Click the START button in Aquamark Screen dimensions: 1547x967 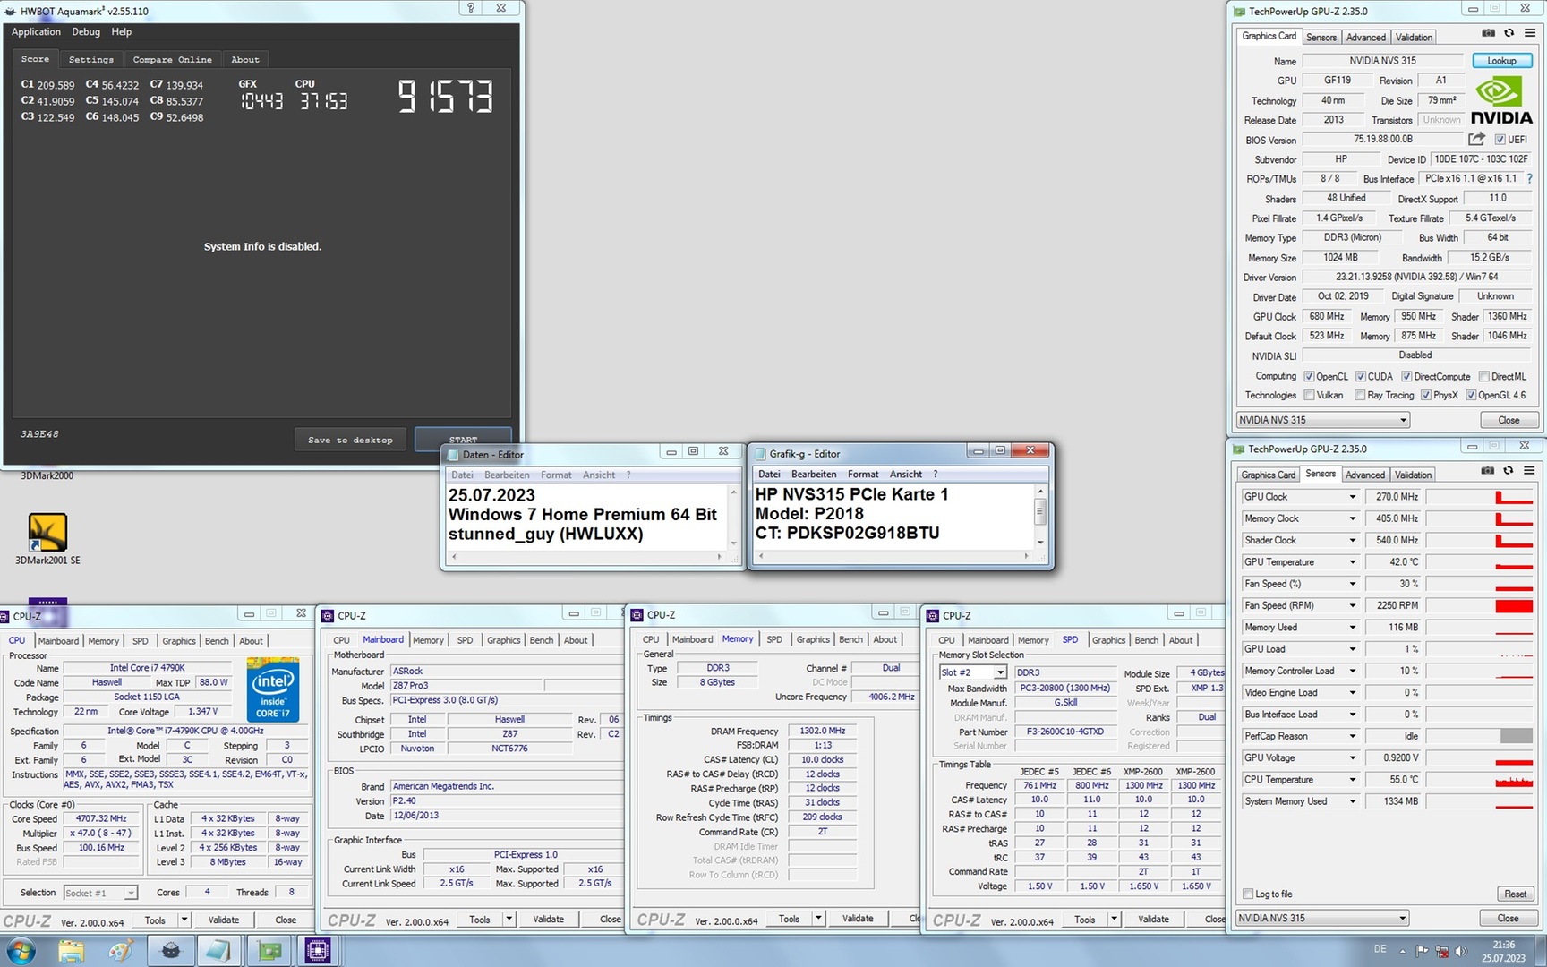(463, 440)
